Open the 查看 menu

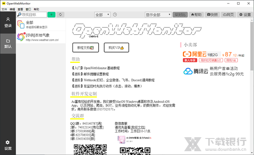pos(20,9)
